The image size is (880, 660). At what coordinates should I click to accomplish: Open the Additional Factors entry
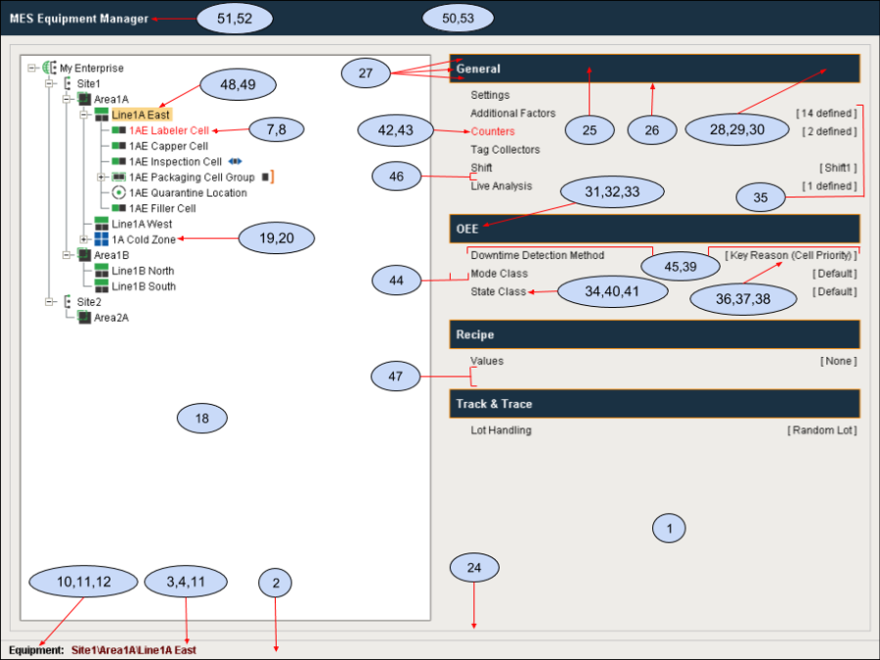pyautogui.click(x=512, y=113)
